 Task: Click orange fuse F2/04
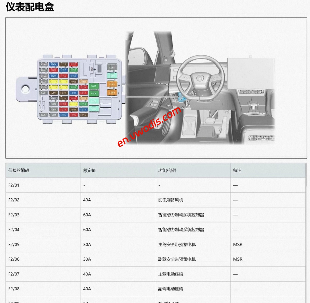coord(112,93)
